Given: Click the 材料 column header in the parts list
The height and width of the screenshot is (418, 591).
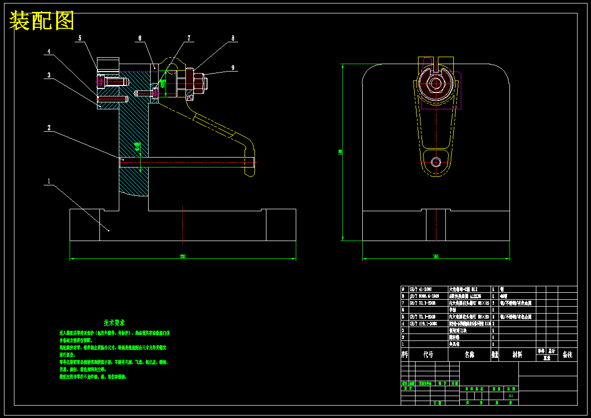Looking at the screenshot, I should [x=517, y=355].
